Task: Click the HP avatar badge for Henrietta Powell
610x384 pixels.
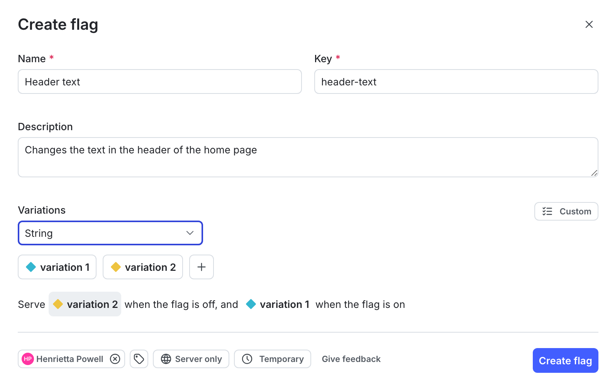Action: (28, 359)
